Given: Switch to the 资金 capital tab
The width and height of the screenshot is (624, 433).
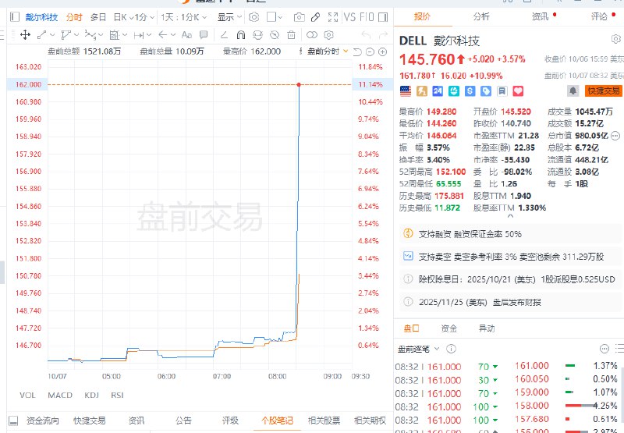Looking at the screenshot, I should click(x=449, y=328).
